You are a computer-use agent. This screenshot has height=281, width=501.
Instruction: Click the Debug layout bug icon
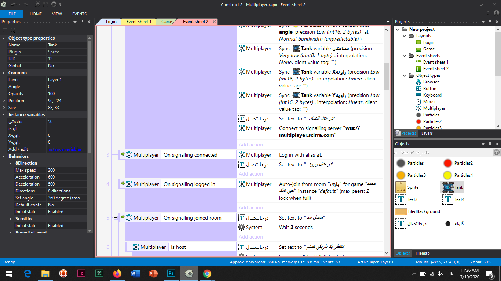click(x=38, y=4)
